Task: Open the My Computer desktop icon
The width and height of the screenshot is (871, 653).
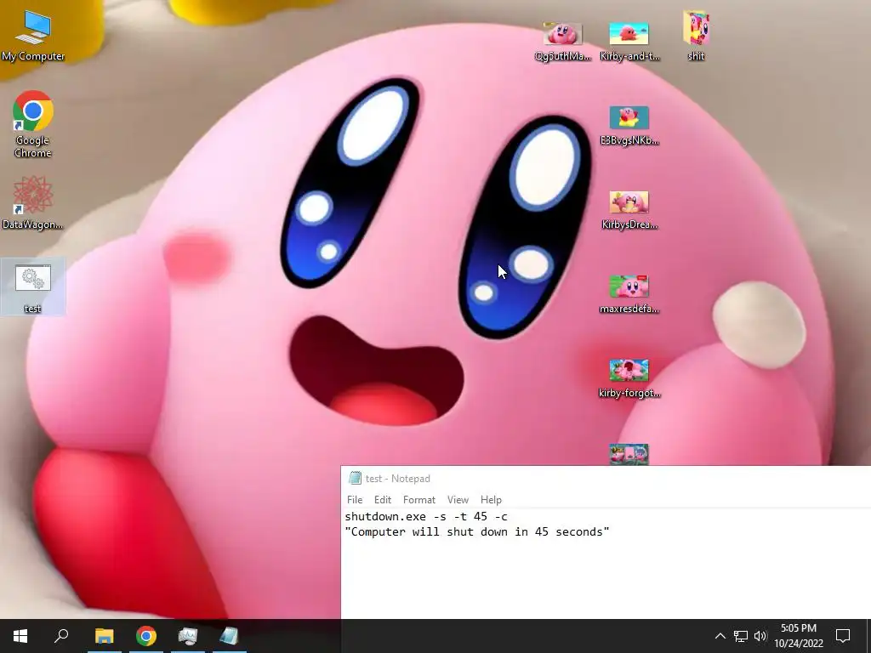Action: tap(33, 36)
